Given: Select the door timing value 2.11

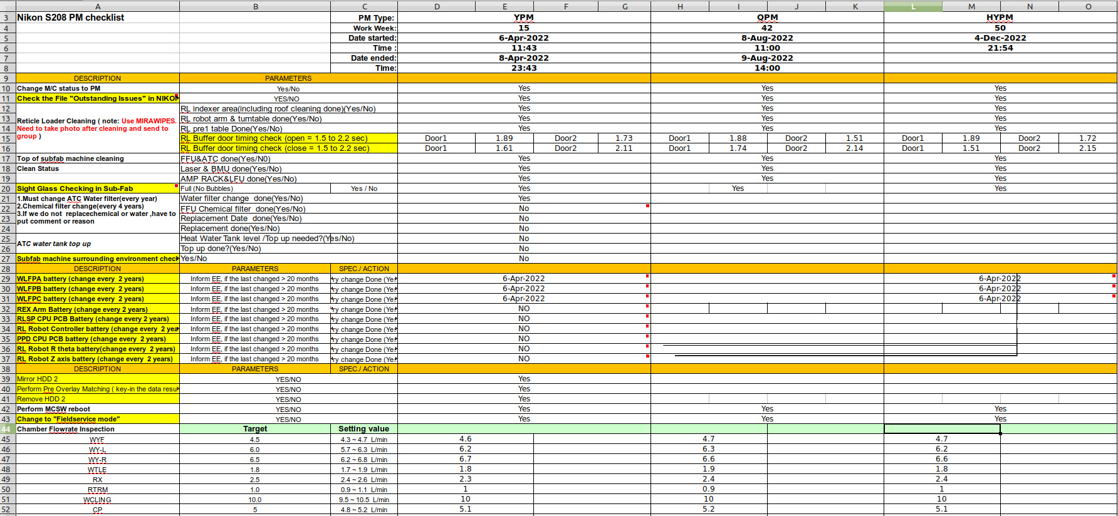Looking at the screenshot, I should point(624,148).
